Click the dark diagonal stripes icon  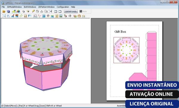[x=48, y=16]
